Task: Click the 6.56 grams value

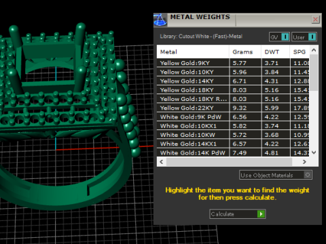Action: (x=239, y=117)
